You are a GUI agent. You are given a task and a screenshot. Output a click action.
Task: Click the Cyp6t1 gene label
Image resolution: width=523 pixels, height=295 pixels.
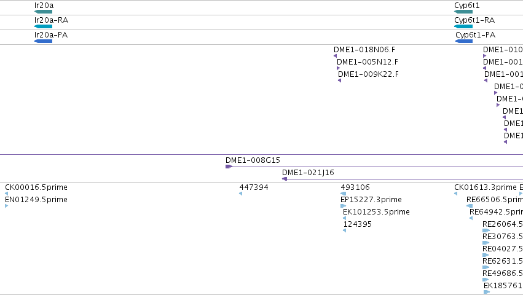[467, 6]
